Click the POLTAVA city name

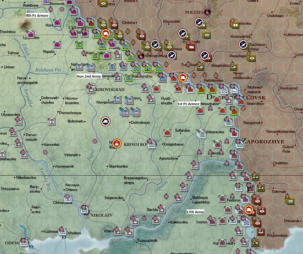click(194, 12)
